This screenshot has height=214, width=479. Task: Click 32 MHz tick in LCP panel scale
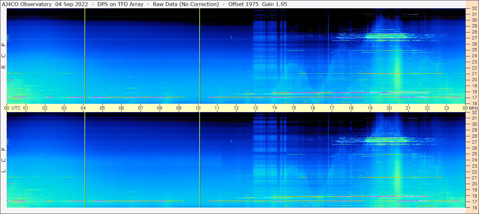pos(474,112)
